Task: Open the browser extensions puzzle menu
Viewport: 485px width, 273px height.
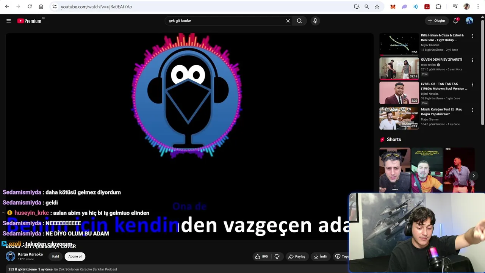Action: tap(438, 6)
